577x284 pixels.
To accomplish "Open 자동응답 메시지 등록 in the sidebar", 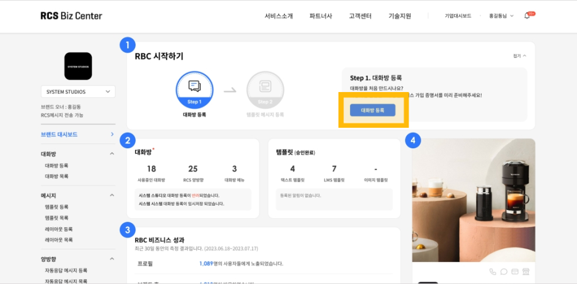I will (66, 270).
